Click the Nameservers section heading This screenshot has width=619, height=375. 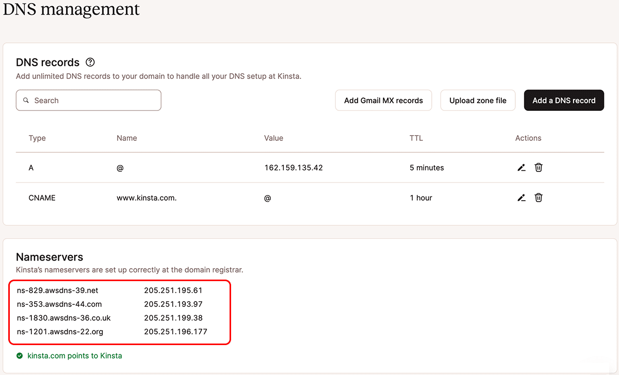[x=50, y=257]
